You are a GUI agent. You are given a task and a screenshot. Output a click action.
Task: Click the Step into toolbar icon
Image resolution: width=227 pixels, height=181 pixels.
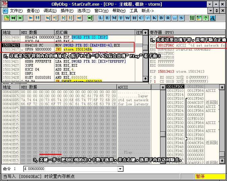tap(48, 18)
